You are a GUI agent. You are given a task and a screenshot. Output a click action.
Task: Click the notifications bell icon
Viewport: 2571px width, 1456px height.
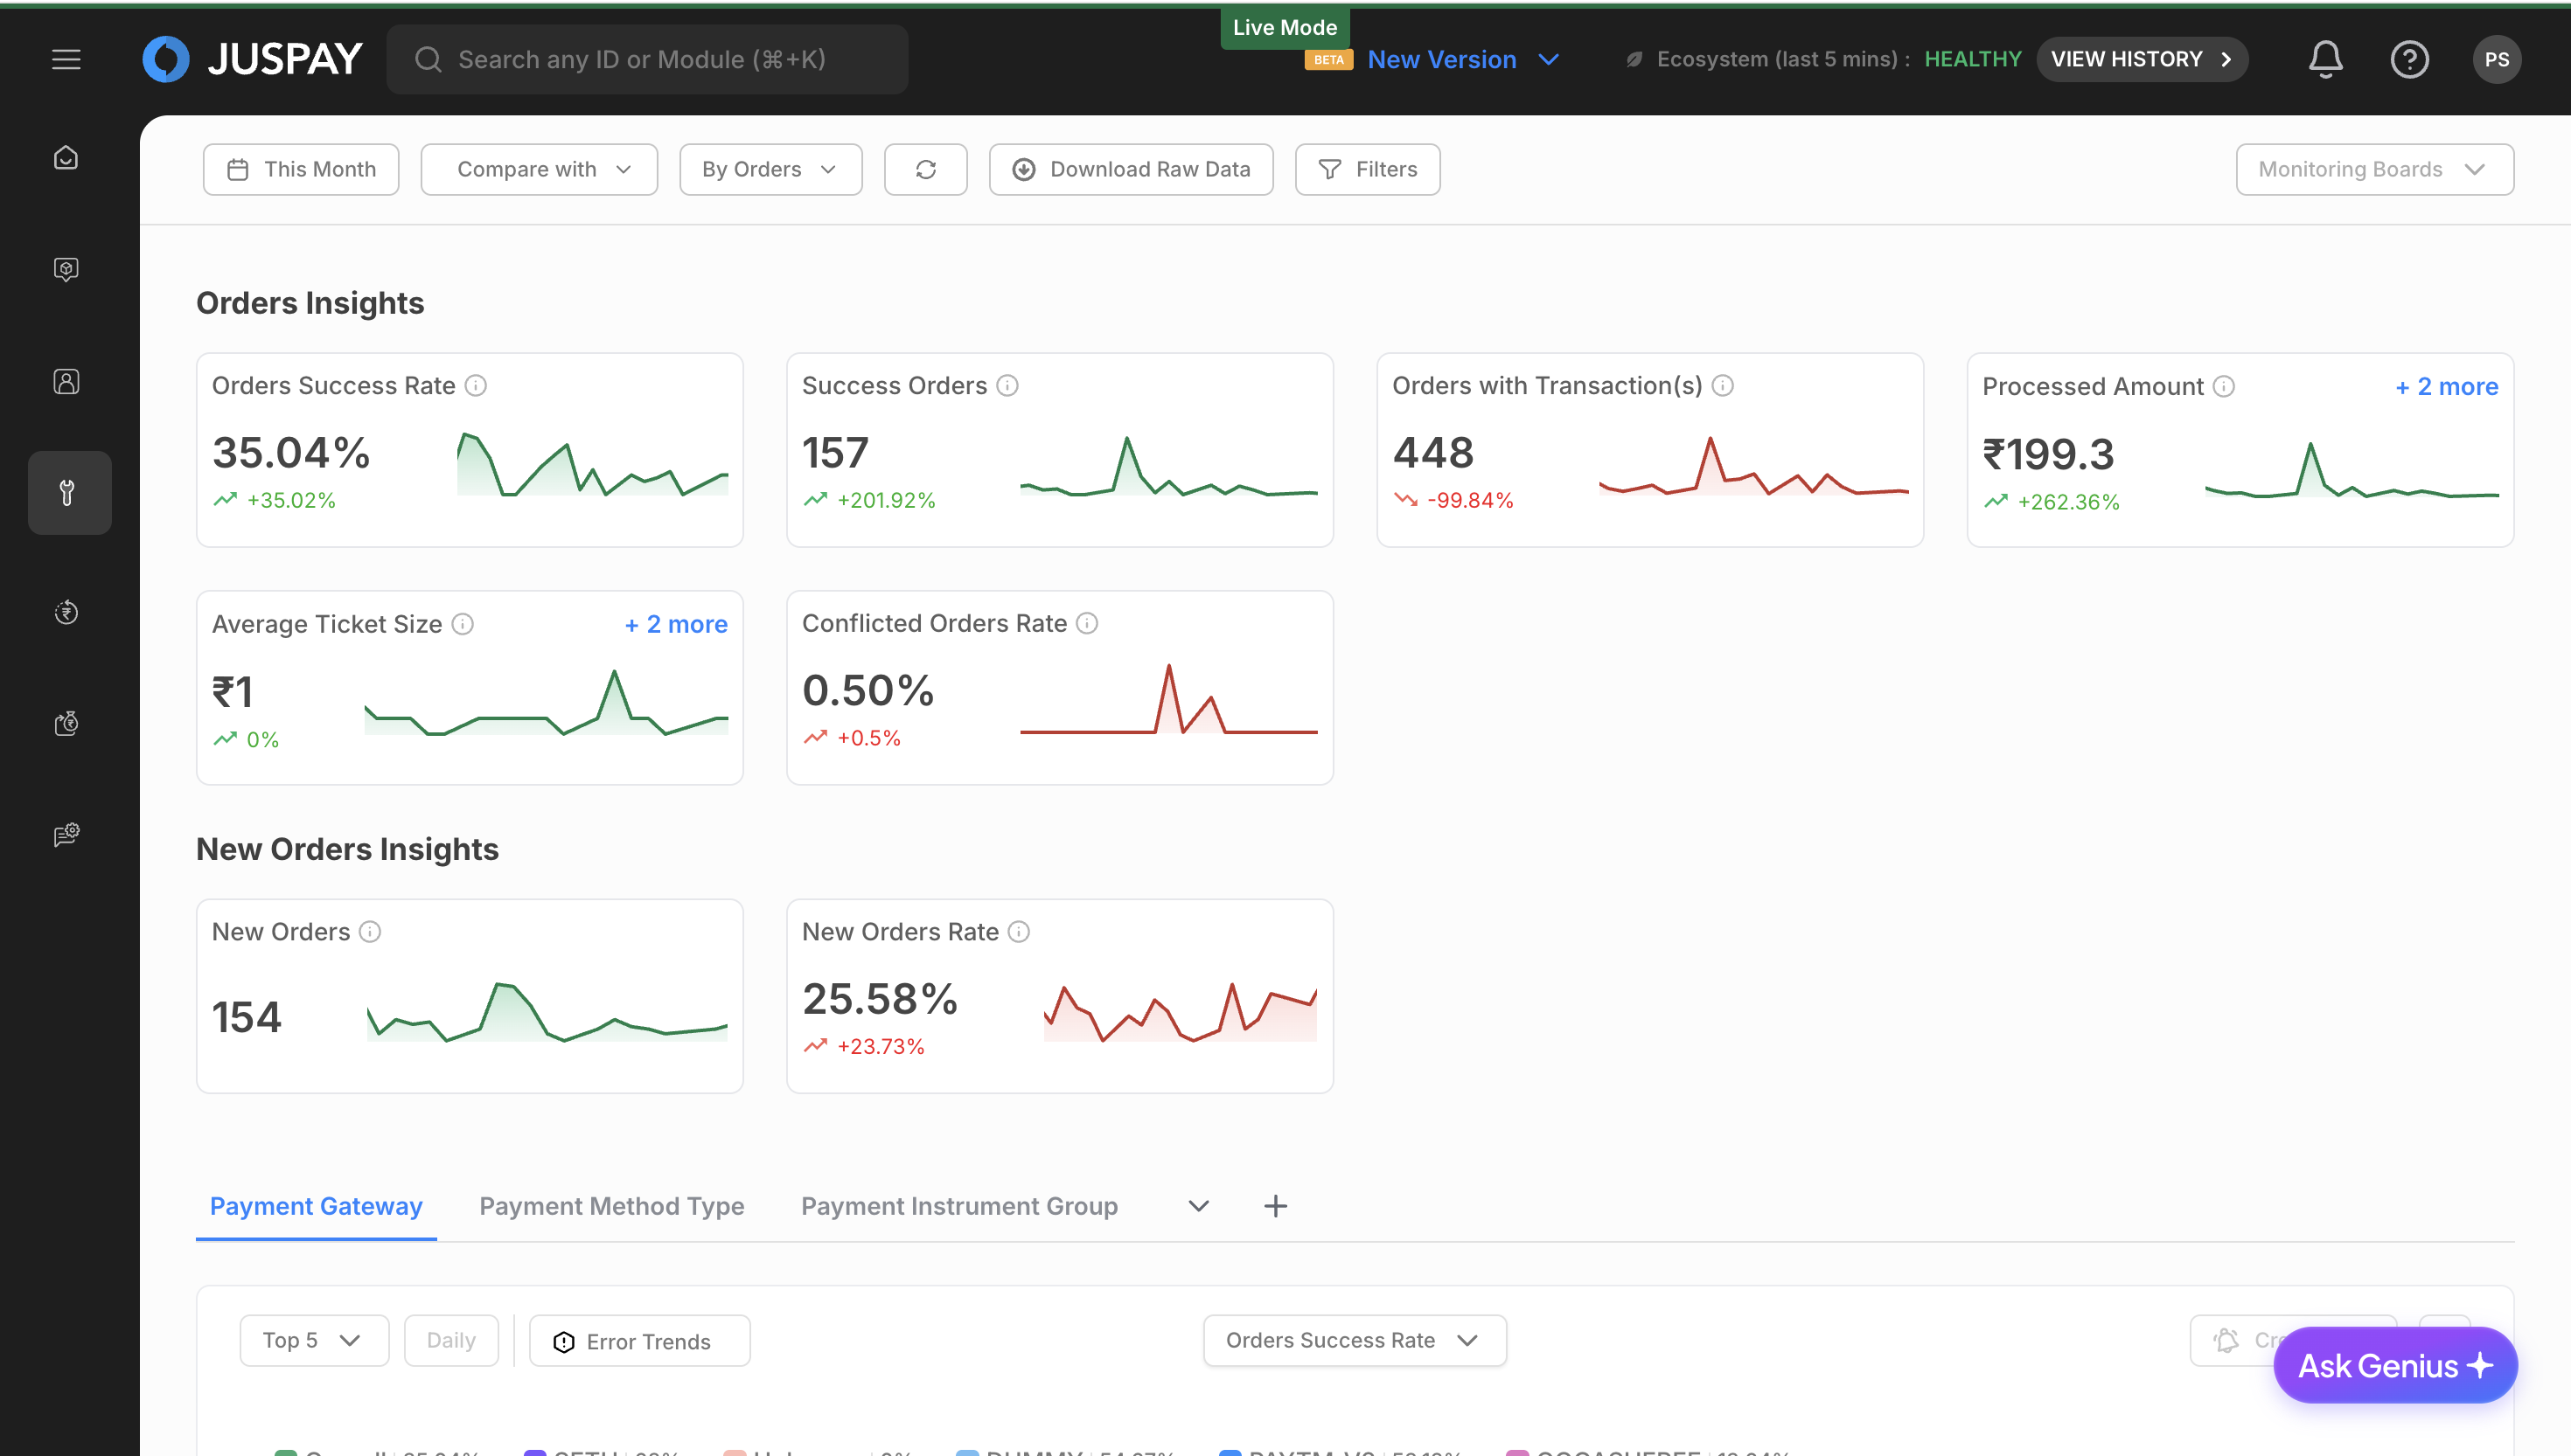tap(2325, 59)
